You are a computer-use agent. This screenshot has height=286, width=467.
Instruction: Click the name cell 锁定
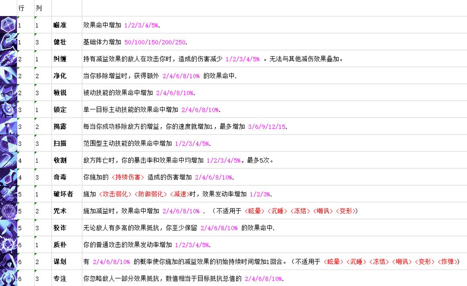click(67, 109)
